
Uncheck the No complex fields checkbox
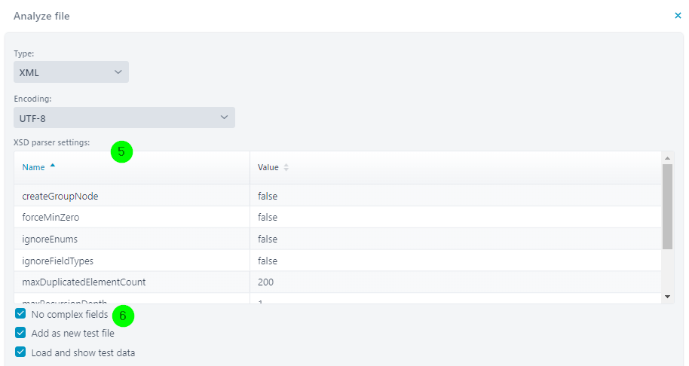(x=20, y=314)
